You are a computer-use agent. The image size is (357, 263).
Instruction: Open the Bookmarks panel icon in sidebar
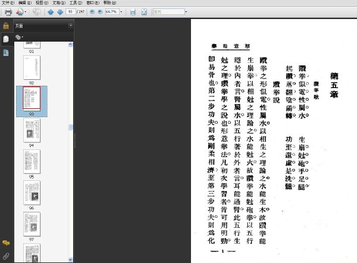(6, 52)
